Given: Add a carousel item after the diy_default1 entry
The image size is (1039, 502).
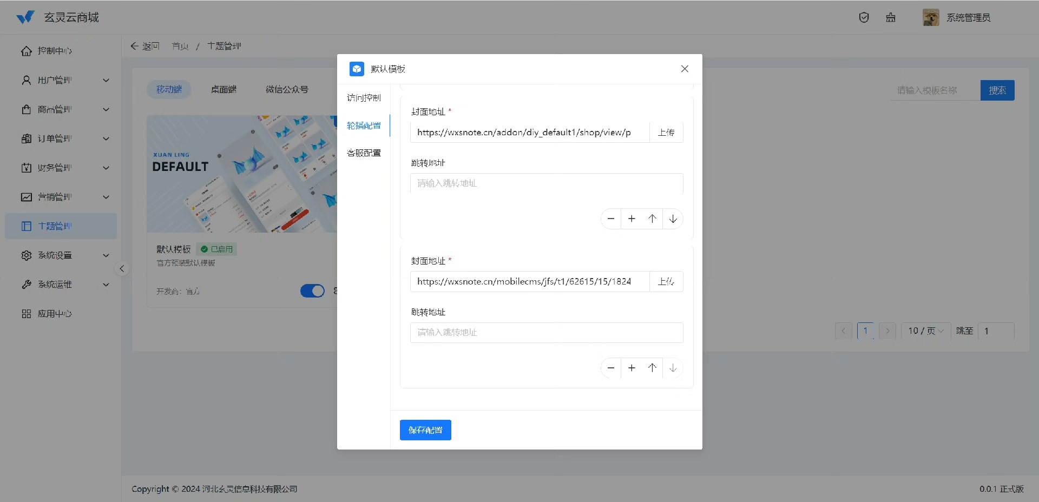Looking at the screenshot, I should point(632,219).
